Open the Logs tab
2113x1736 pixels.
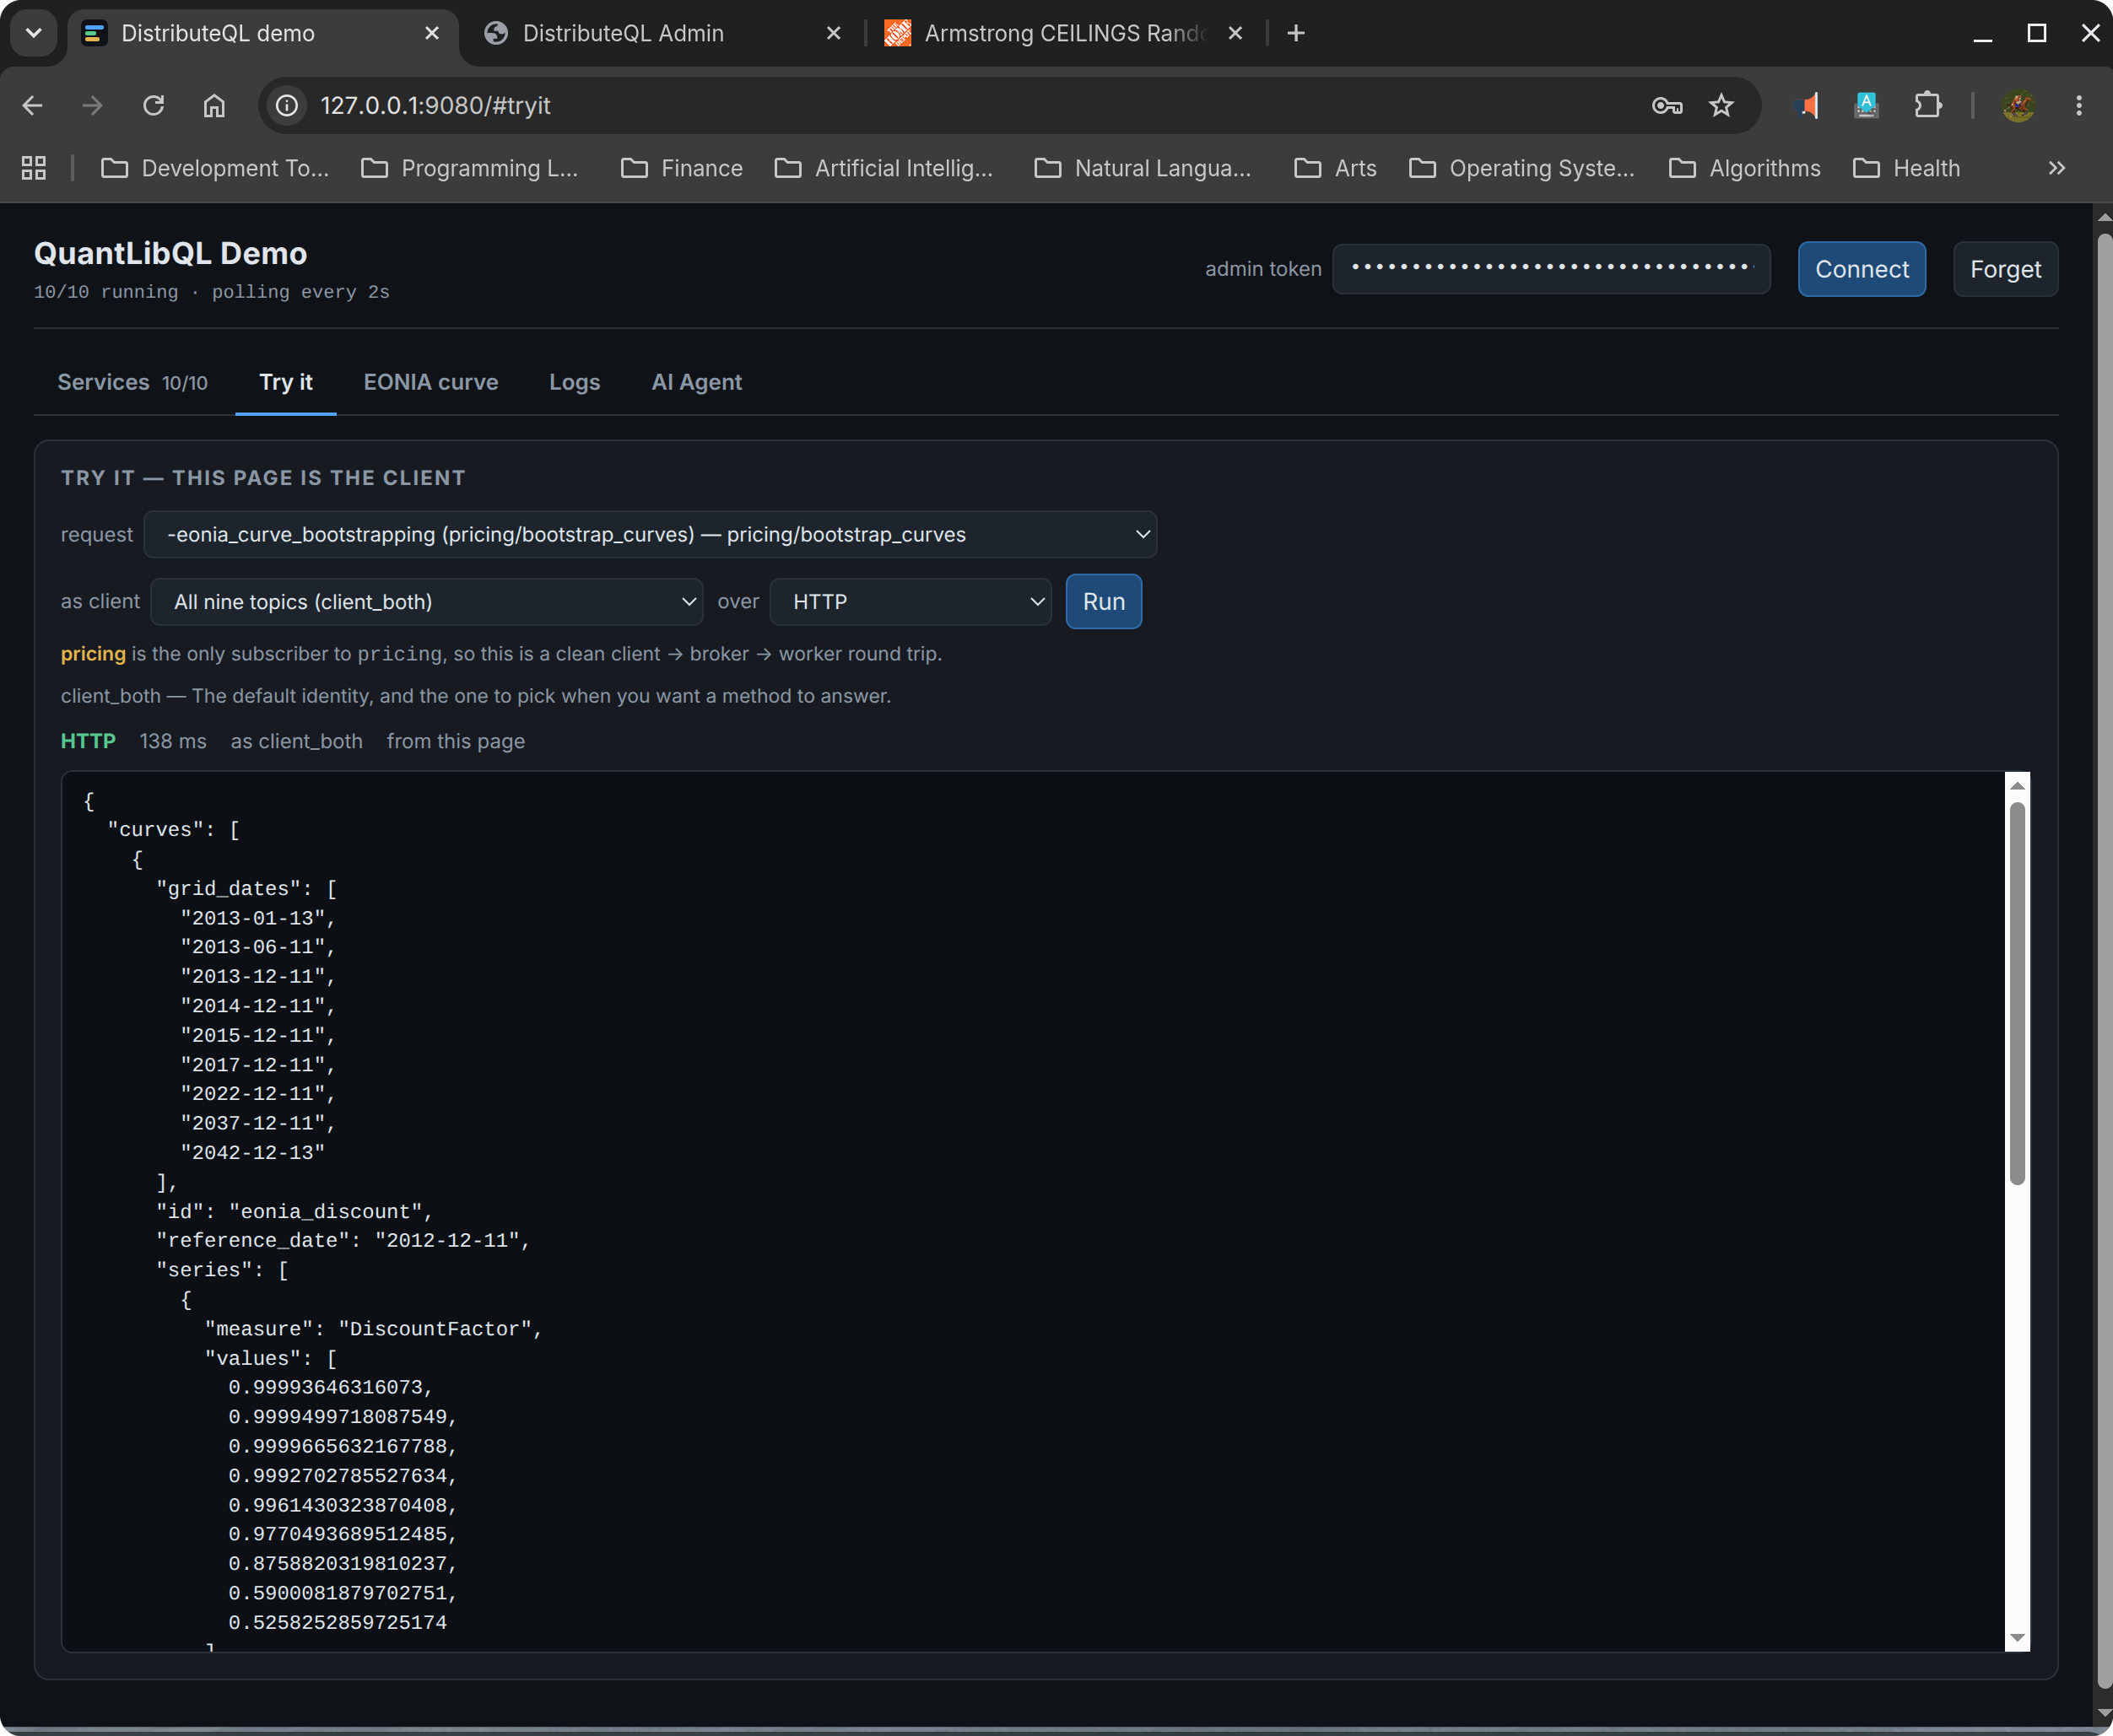tap(575, 382)
